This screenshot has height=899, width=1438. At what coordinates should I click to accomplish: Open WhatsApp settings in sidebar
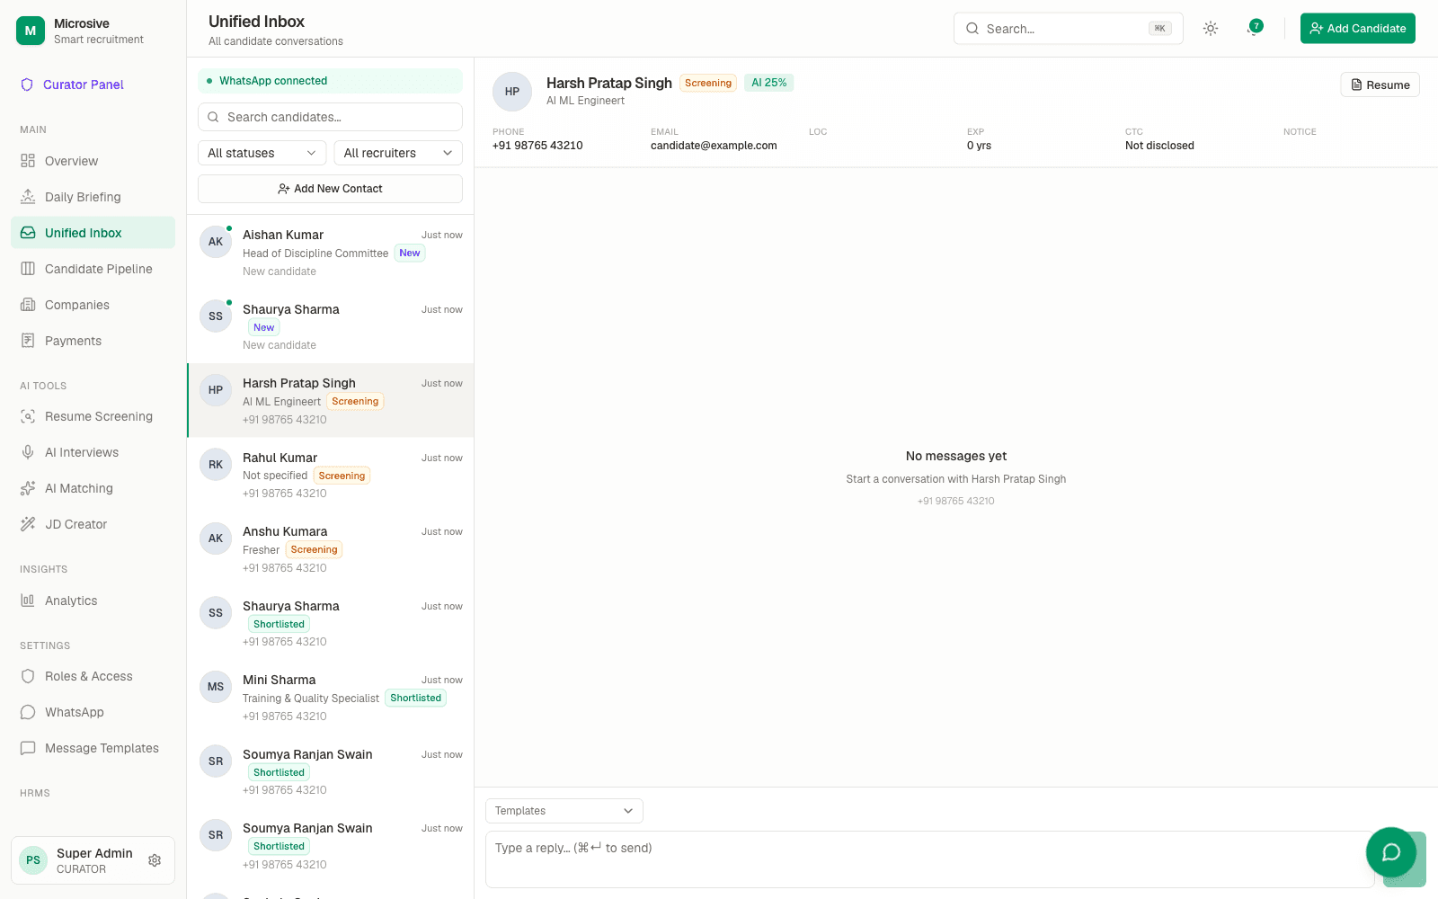click(93, 712)
